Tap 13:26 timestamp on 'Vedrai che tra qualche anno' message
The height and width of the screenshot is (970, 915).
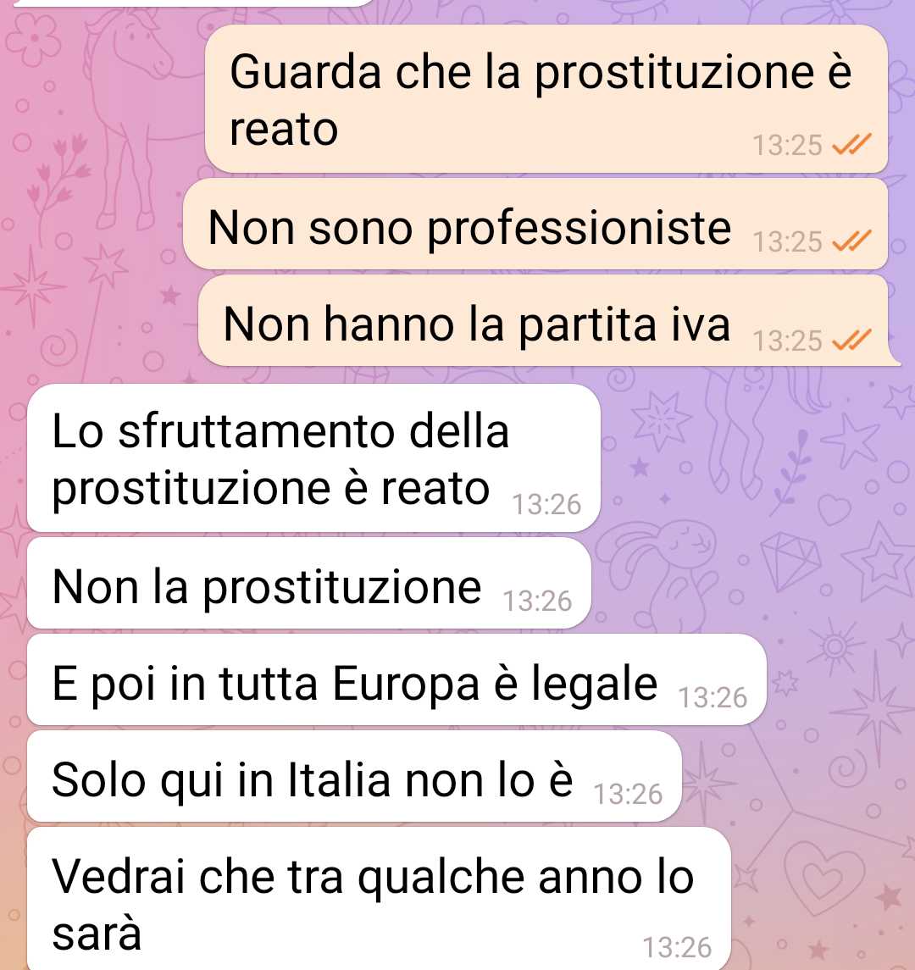[677, 947]
